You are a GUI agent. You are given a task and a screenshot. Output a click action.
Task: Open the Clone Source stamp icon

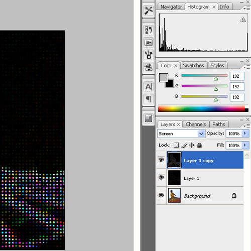(x=148, y=67)
